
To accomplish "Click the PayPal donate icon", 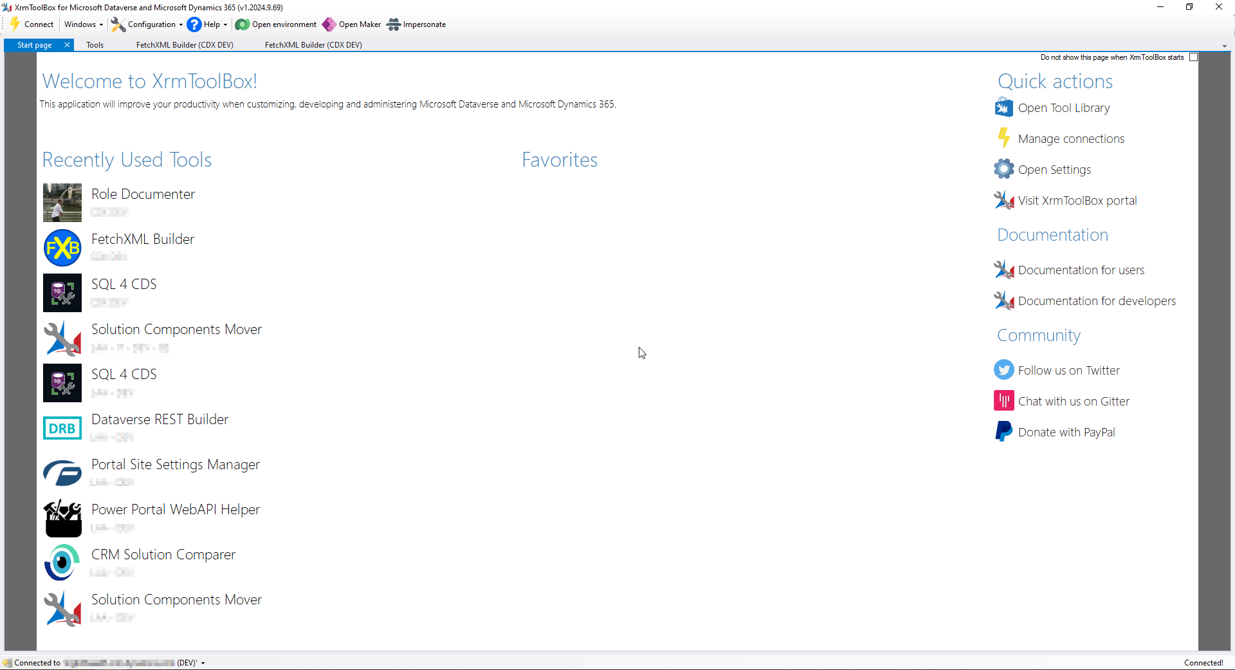I will [x=1004, y=432].
